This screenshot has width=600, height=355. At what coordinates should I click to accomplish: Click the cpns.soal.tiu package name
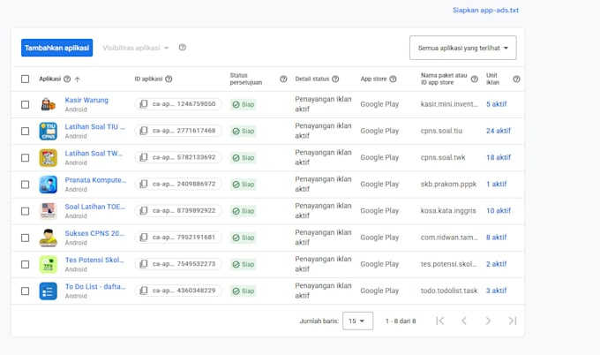[x=441, y=131]
